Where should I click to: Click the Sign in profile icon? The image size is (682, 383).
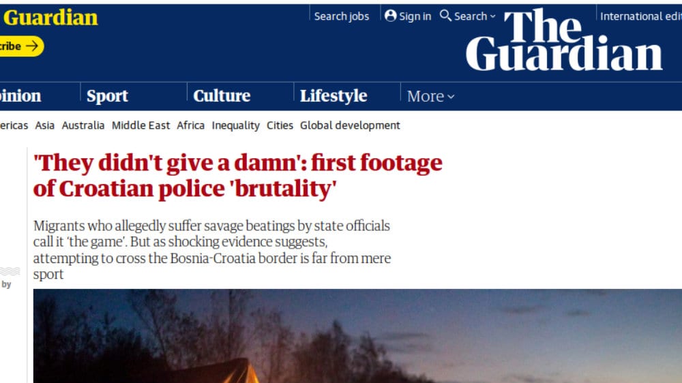pyautogui.click(x=391, y=16)
